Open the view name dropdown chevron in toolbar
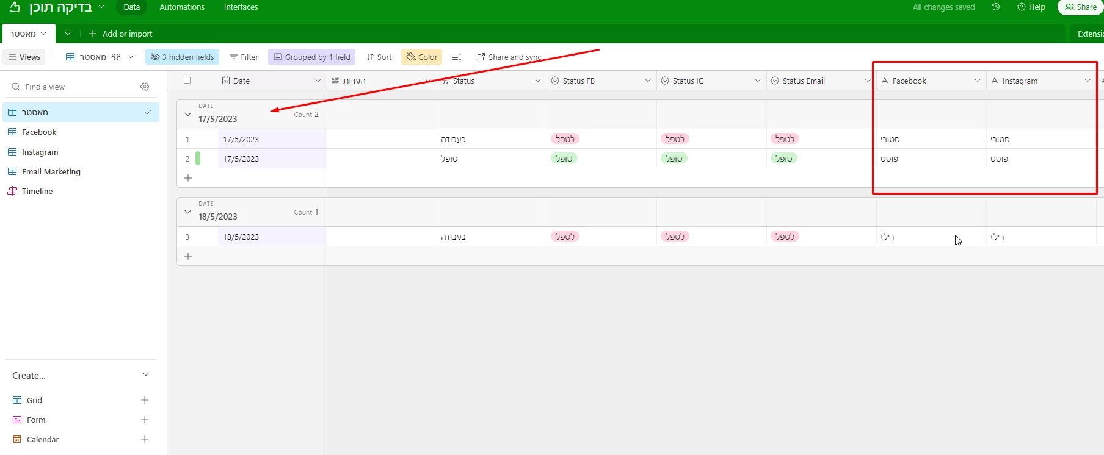The height and width of the screenshot is (455, 1104). [x=131, y=57]
